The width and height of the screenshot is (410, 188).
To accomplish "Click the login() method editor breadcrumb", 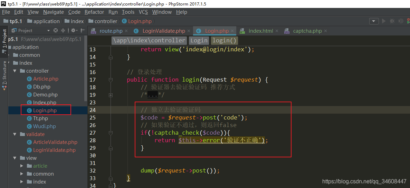I will 225,40.
